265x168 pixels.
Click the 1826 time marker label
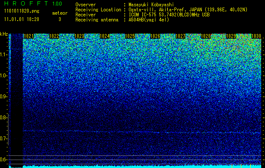[155, 36]
